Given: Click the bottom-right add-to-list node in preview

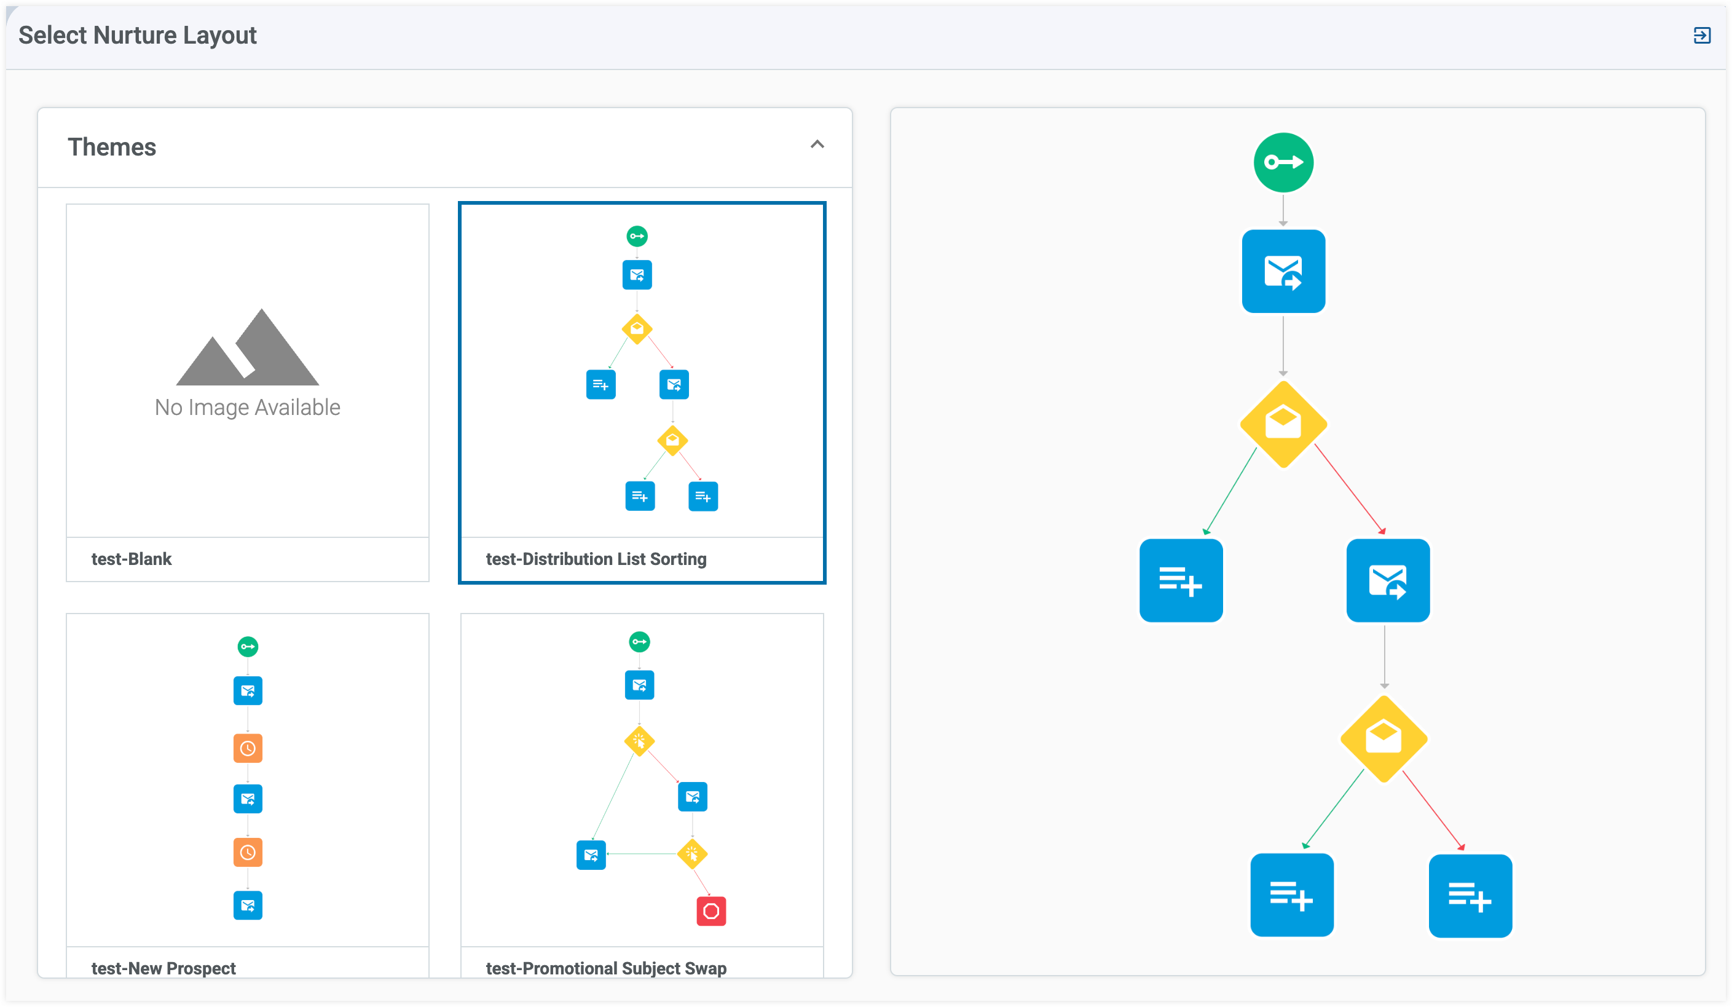Looking at the screenshot, I should (x=1470, y=896).
